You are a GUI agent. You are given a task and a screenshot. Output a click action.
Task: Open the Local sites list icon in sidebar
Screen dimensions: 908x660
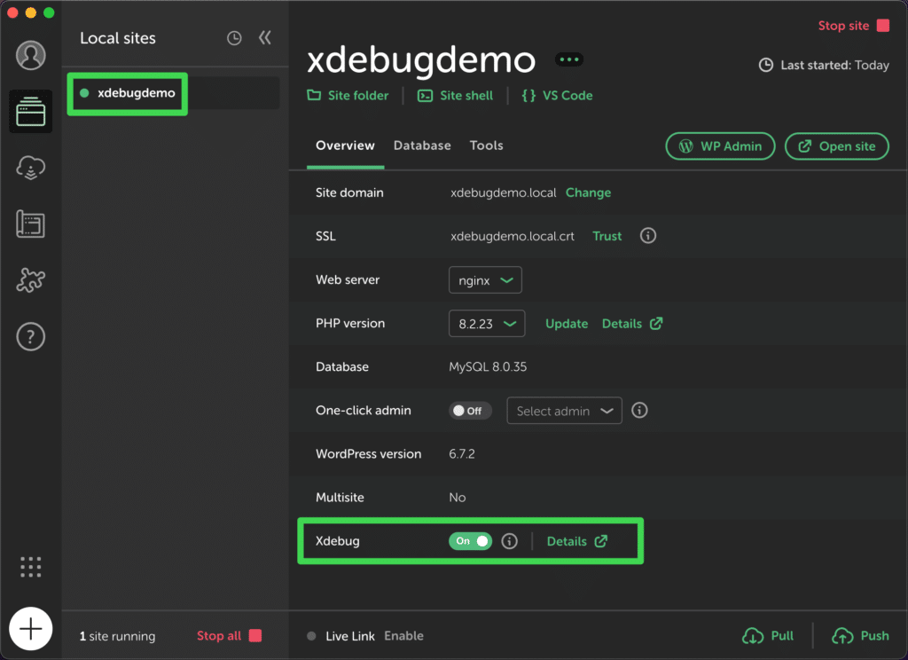31,111
